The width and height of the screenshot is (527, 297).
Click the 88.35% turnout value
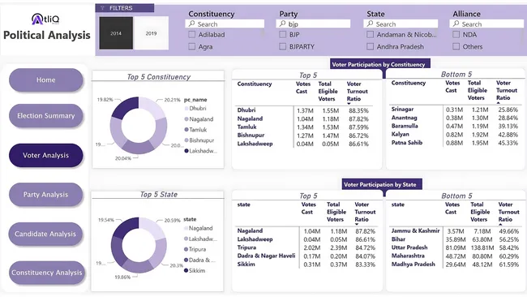[x=358, y=110]
